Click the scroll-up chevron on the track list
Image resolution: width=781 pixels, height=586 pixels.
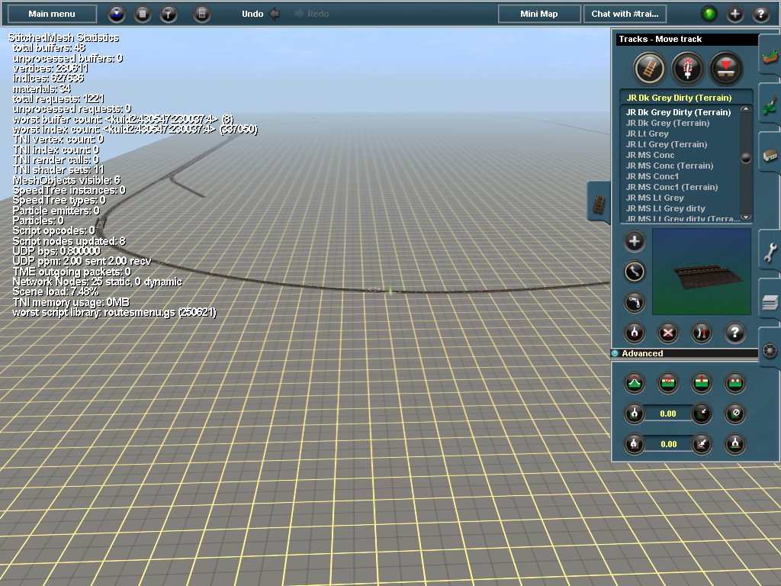point(744,108)
